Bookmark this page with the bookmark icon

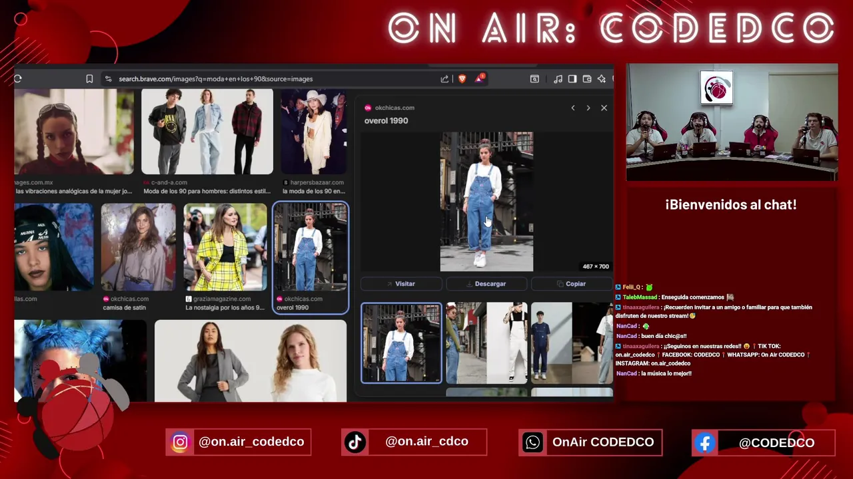tap(89, 79)
